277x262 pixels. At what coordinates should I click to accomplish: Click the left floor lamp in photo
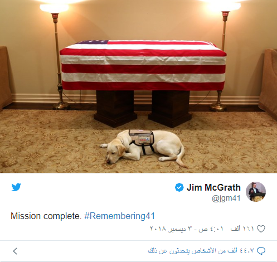tap(57, 56)
